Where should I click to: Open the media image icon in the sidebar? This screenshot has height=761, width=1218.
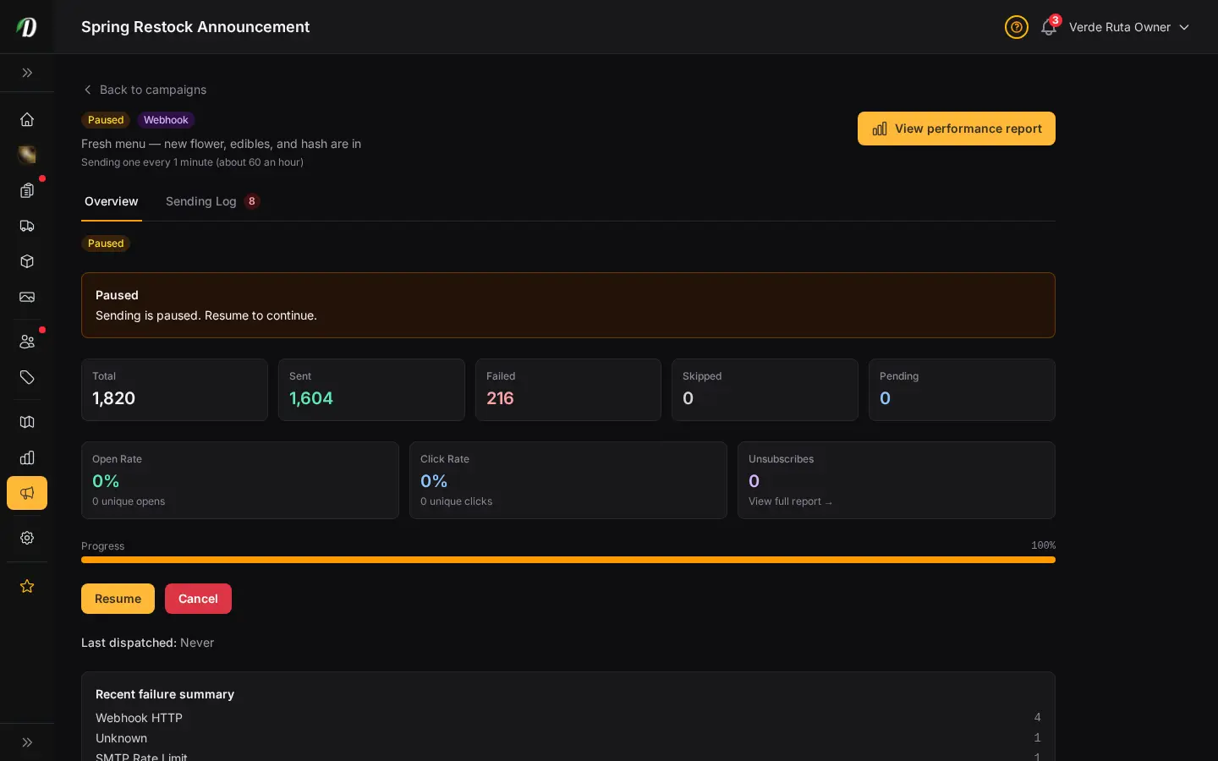[x=27, y=297]
